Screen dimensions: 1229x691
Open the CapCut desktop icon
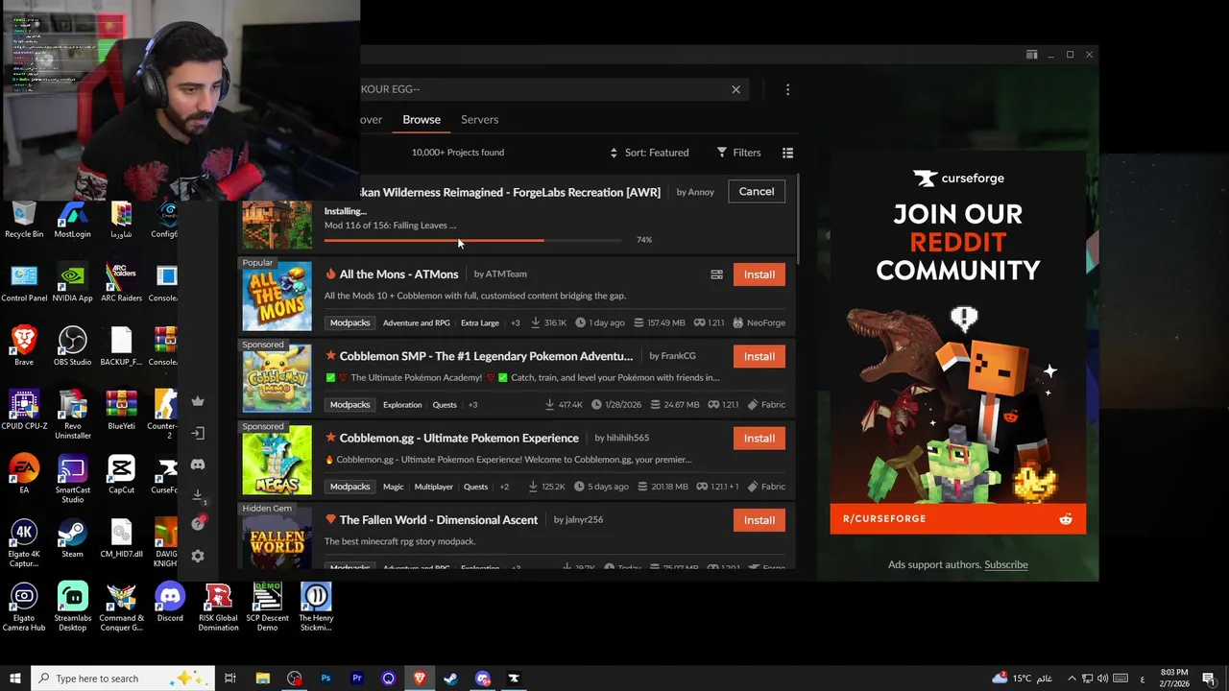click(121, 475)
